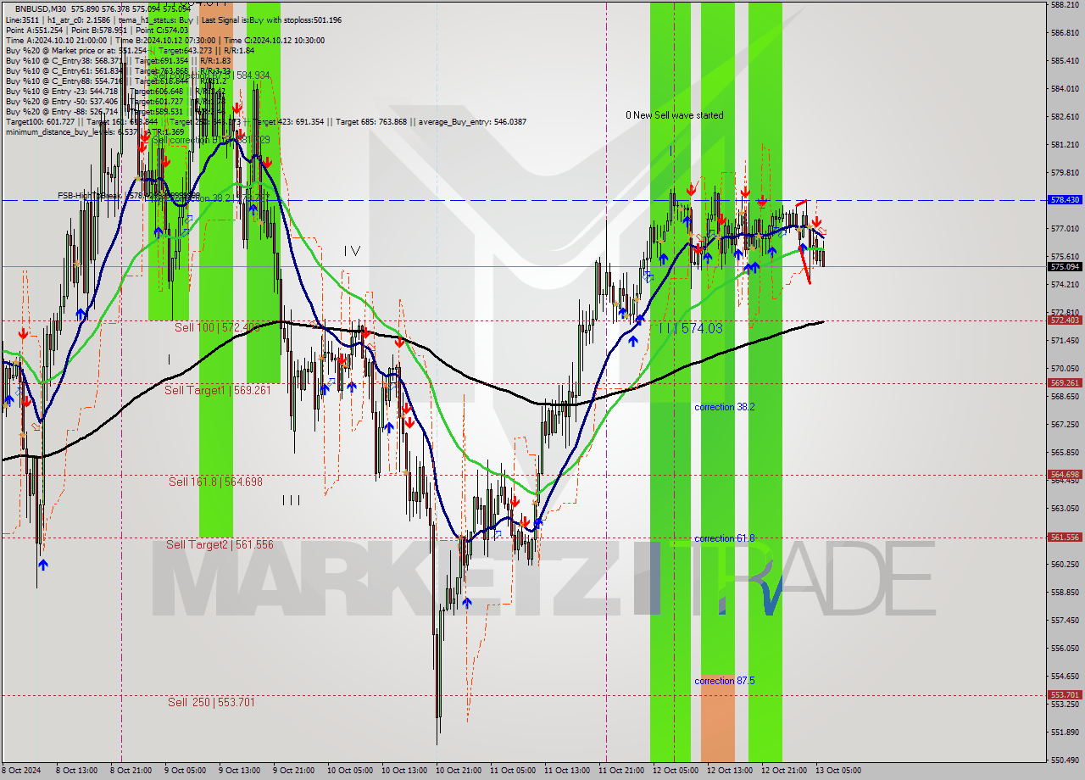Select the 'Sell Target1 | 569.261' label
The height and width of the screenshot is (780, 1085).
218,390
